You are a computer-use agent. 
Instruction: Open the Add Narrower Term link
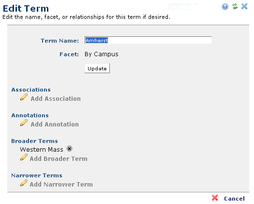point(61,184)
